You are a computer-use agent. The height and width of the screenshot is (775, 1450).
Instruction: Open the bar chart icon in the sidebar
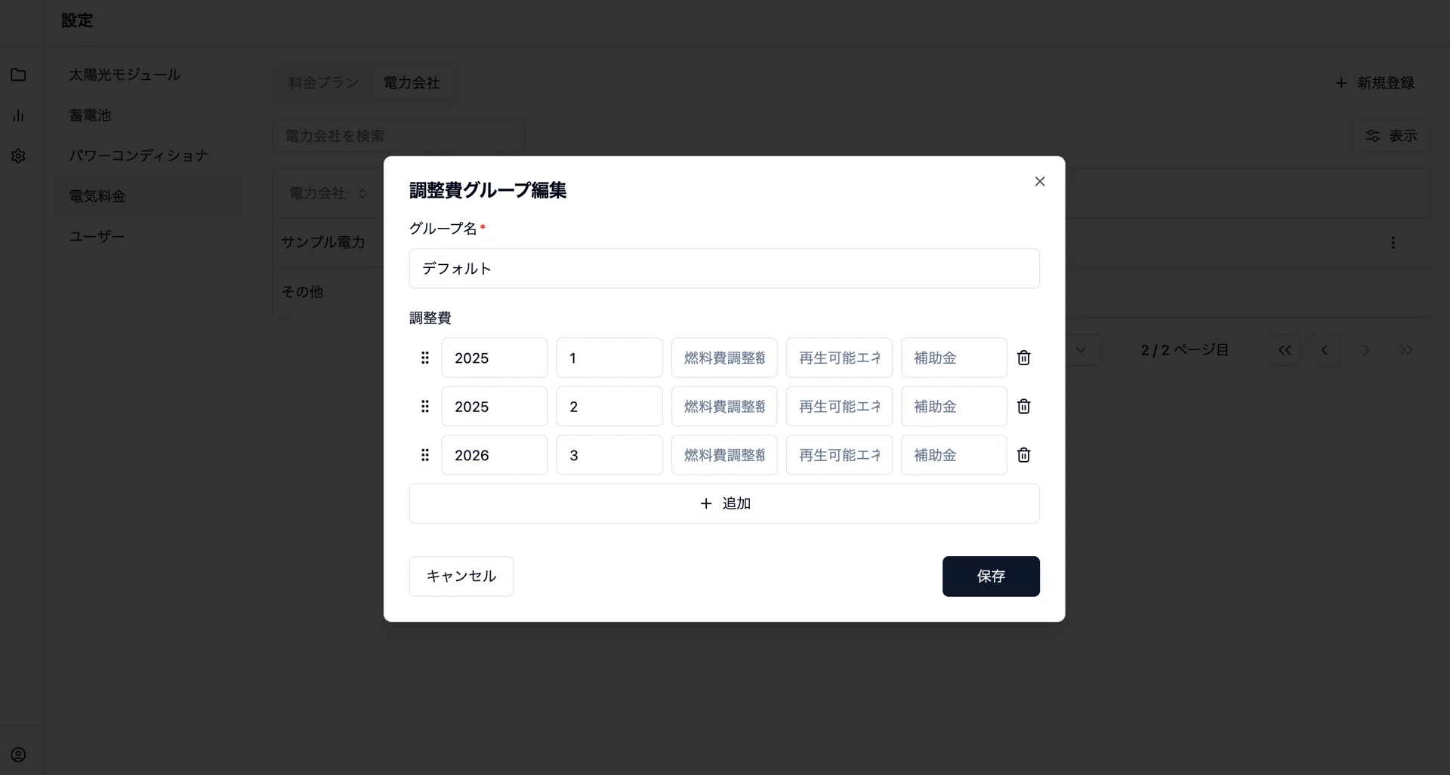click(18, 115)
